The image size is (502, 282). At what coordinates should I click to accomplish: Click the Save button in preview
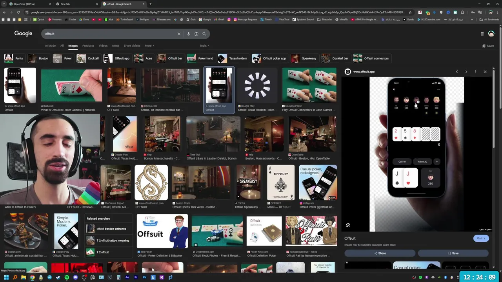[x=453, y=253]
